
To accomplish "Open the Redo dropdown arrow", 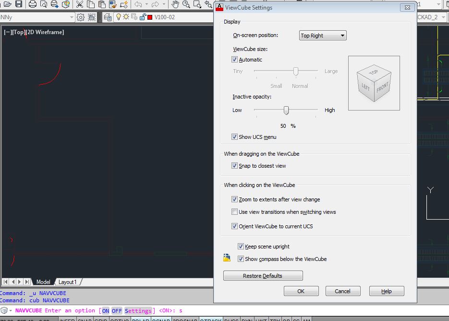I will (x=163, y=6).
